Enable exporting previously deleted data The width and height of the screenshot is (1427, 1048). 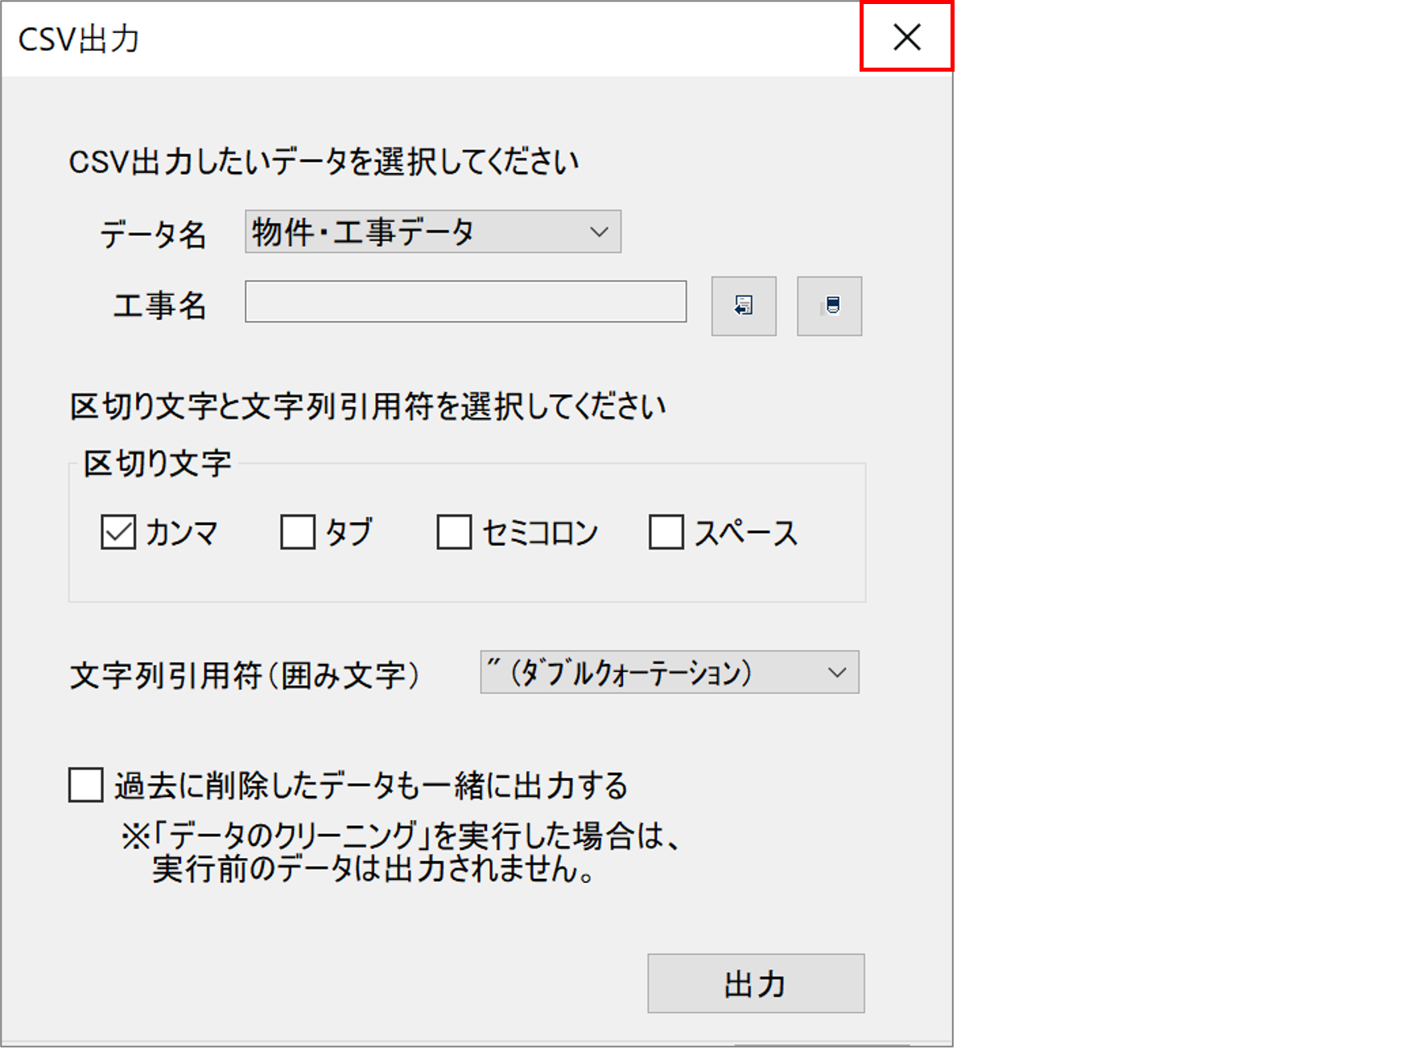tap(85, 785)
